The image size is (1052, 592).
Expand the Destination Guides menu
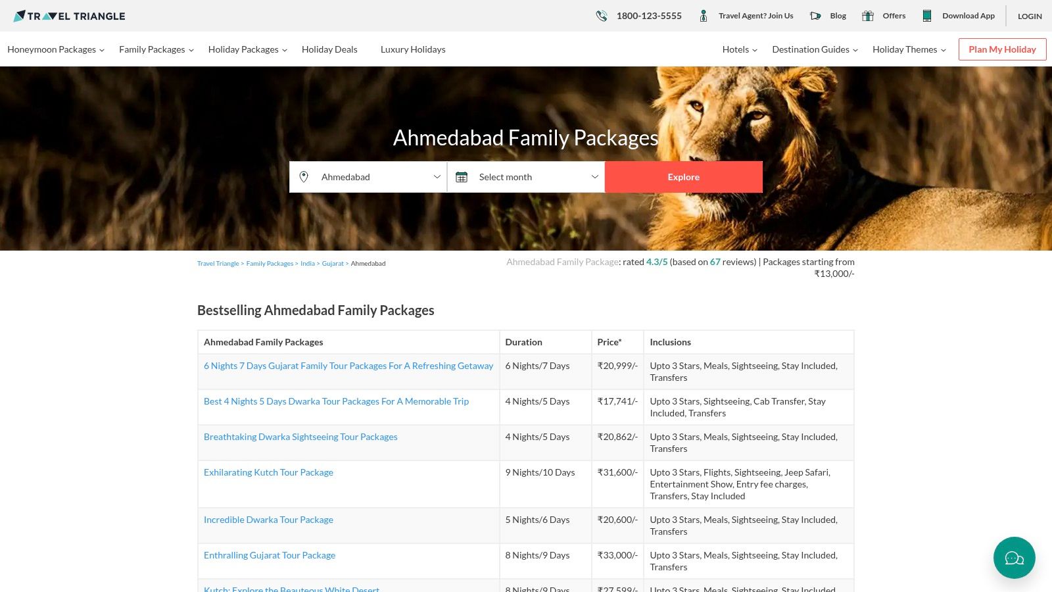click(x=811, y=49)
